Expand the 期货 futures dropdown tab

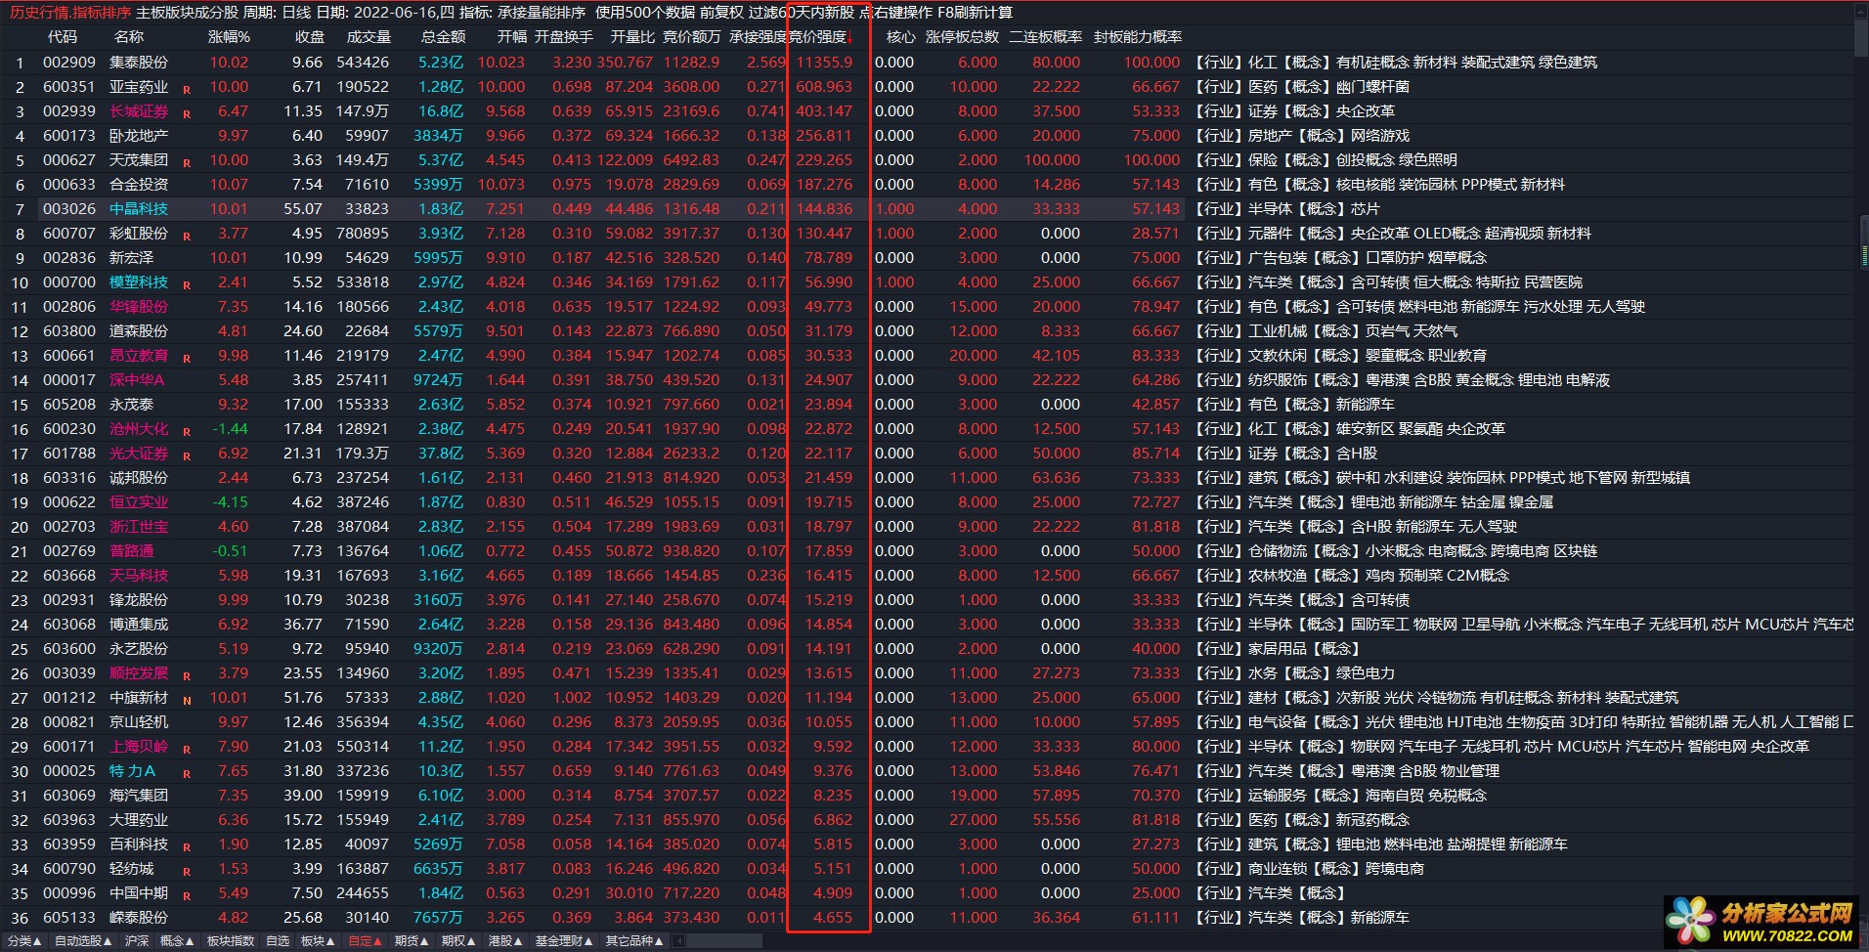(412, 941)
